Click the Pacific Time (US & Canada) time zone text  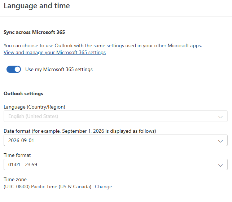[x=48, y=186]
